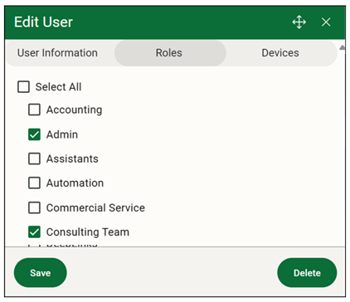Viewport: 350px width, 302px height.
Task: Click the scrollbar up arrow
Action: point(343,47)
